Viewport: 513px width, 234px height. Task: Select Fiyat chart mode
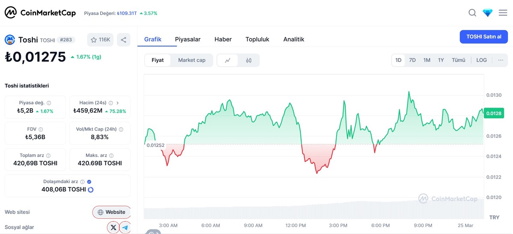click(158, 60)
